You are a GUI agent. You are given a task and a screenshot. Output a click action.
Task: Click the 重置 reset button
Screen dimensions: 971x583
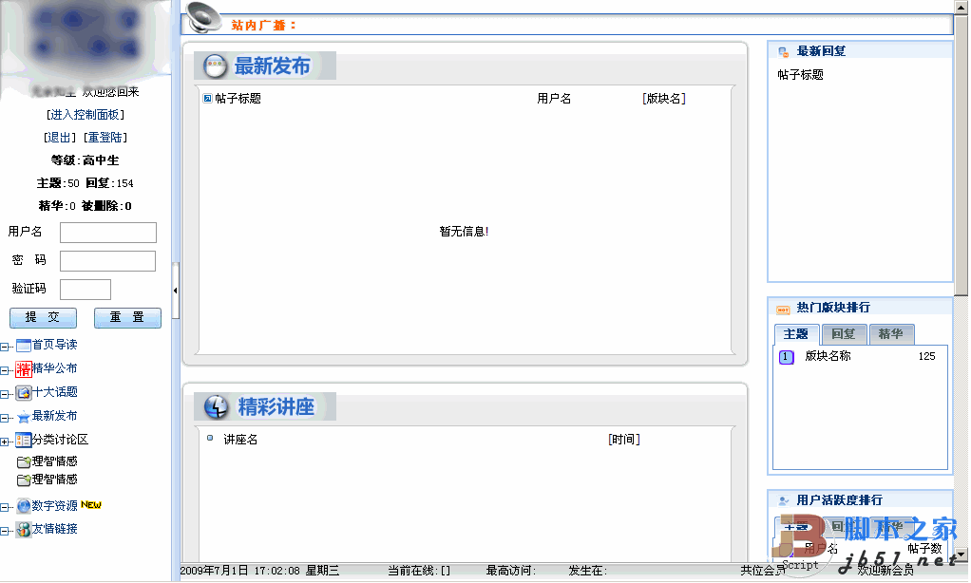[126, 318]
